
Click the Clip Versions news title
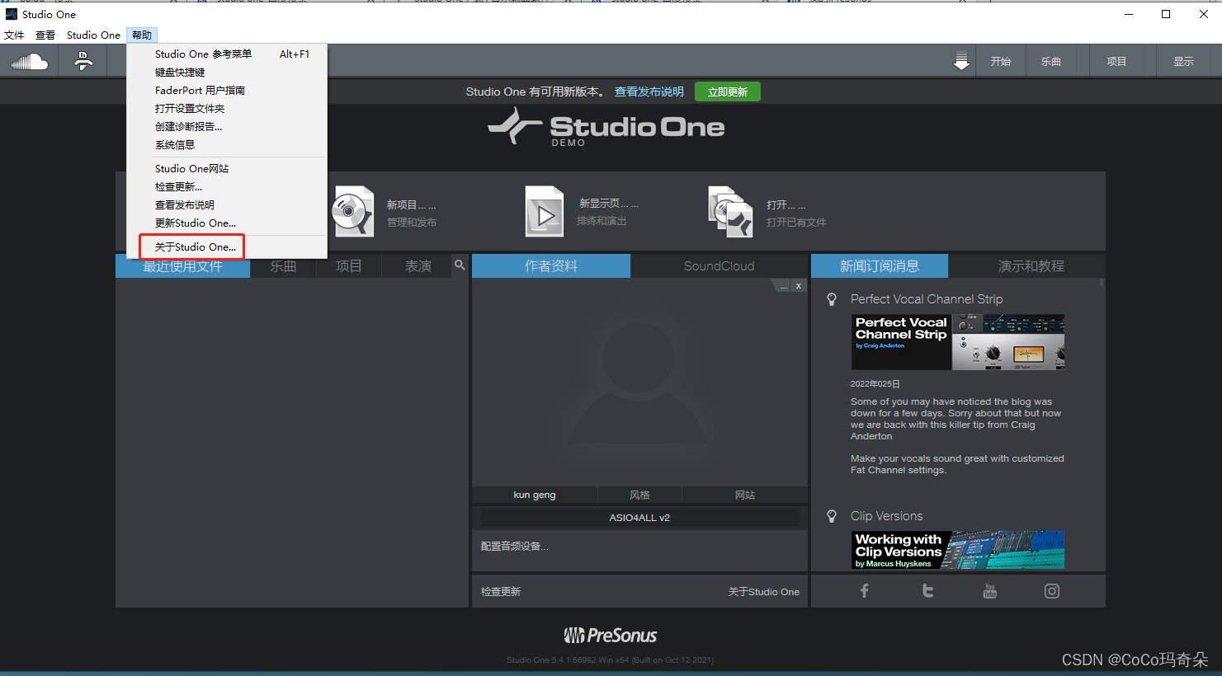(x=887, y=516)
